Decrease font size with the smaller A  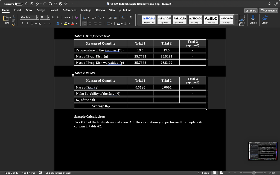(58, 17)
